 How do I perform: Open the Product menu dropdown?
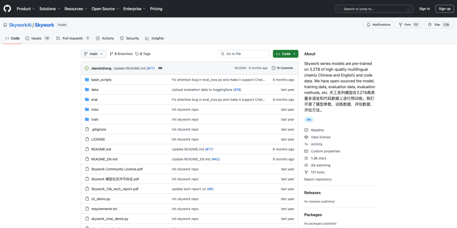(26, 8)
